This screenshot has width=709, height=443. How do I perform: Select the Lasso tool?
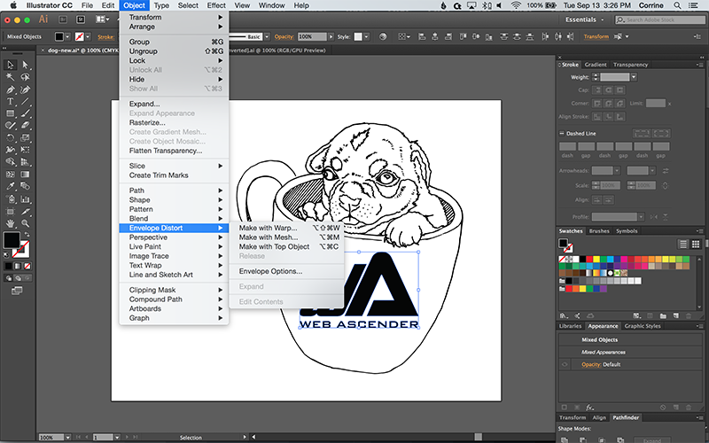[26, 77]
